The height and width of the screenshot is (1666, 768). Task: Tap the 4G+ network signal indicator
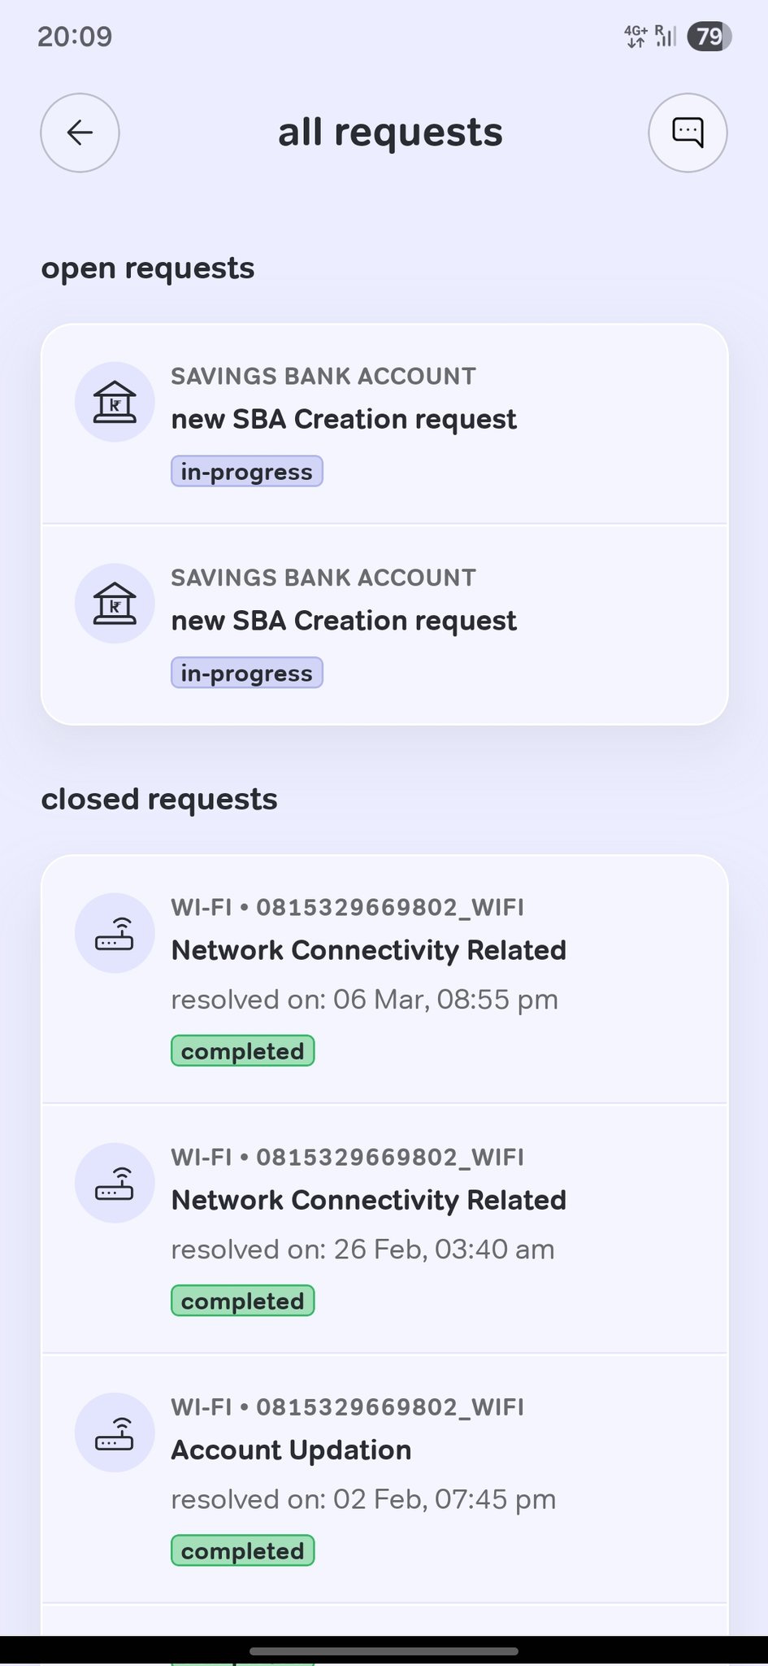[636, 37]
